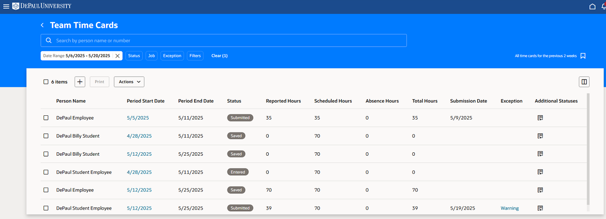606x219 pixels.
Task: Click the Team Time Cards heading
Action: pos(84,25)
